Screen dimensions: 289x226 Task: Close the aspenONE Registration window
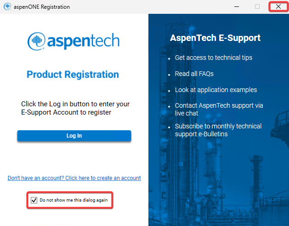pos(278,6)
